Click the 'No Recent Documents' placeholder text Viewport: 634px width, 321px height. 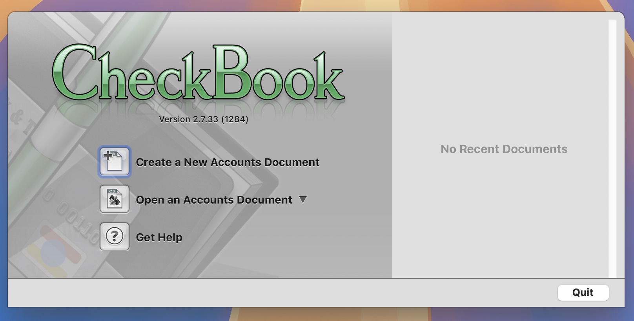click(x=504, y=149)
